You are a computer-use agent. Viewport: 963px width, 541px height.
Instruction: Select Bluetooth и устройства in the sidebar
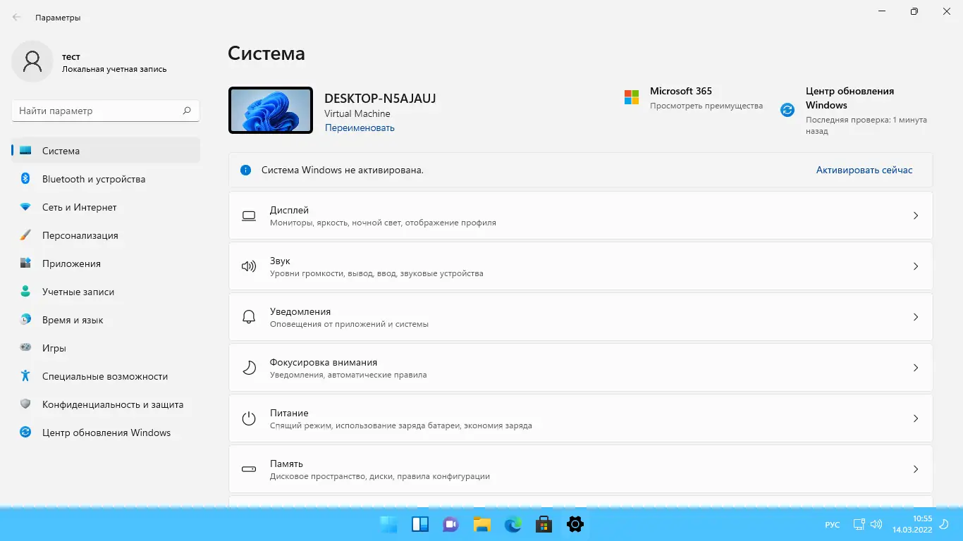[92, 179]
